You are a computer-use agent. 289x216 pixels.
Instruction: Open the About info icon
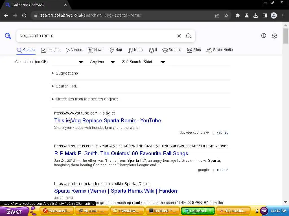[x=264, y=36]
